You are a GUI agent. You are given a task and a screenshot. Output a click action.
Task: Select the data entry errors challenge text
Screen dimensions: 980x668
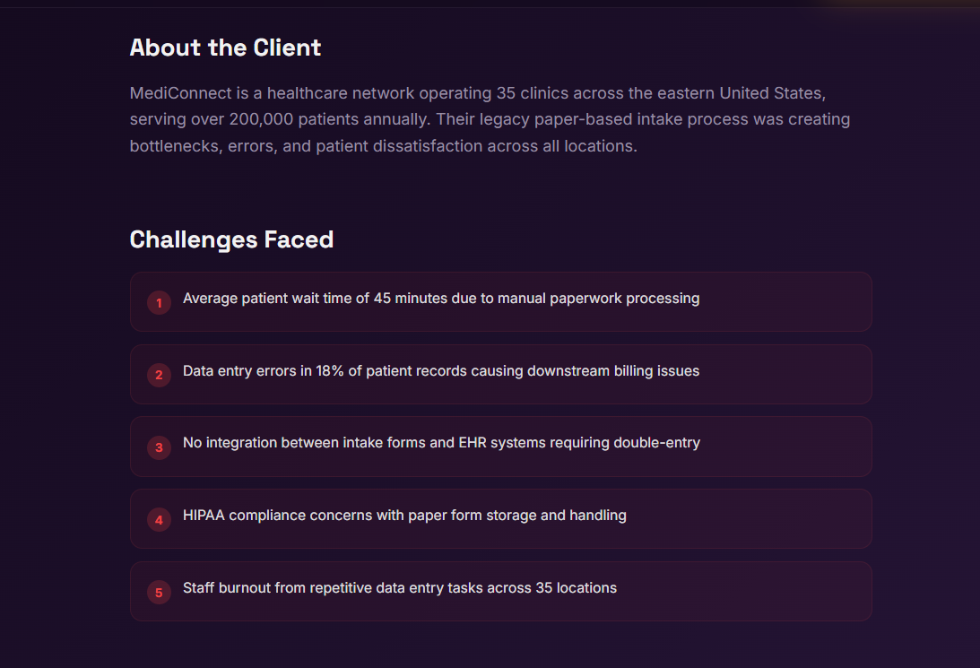[x=440, y=370]
